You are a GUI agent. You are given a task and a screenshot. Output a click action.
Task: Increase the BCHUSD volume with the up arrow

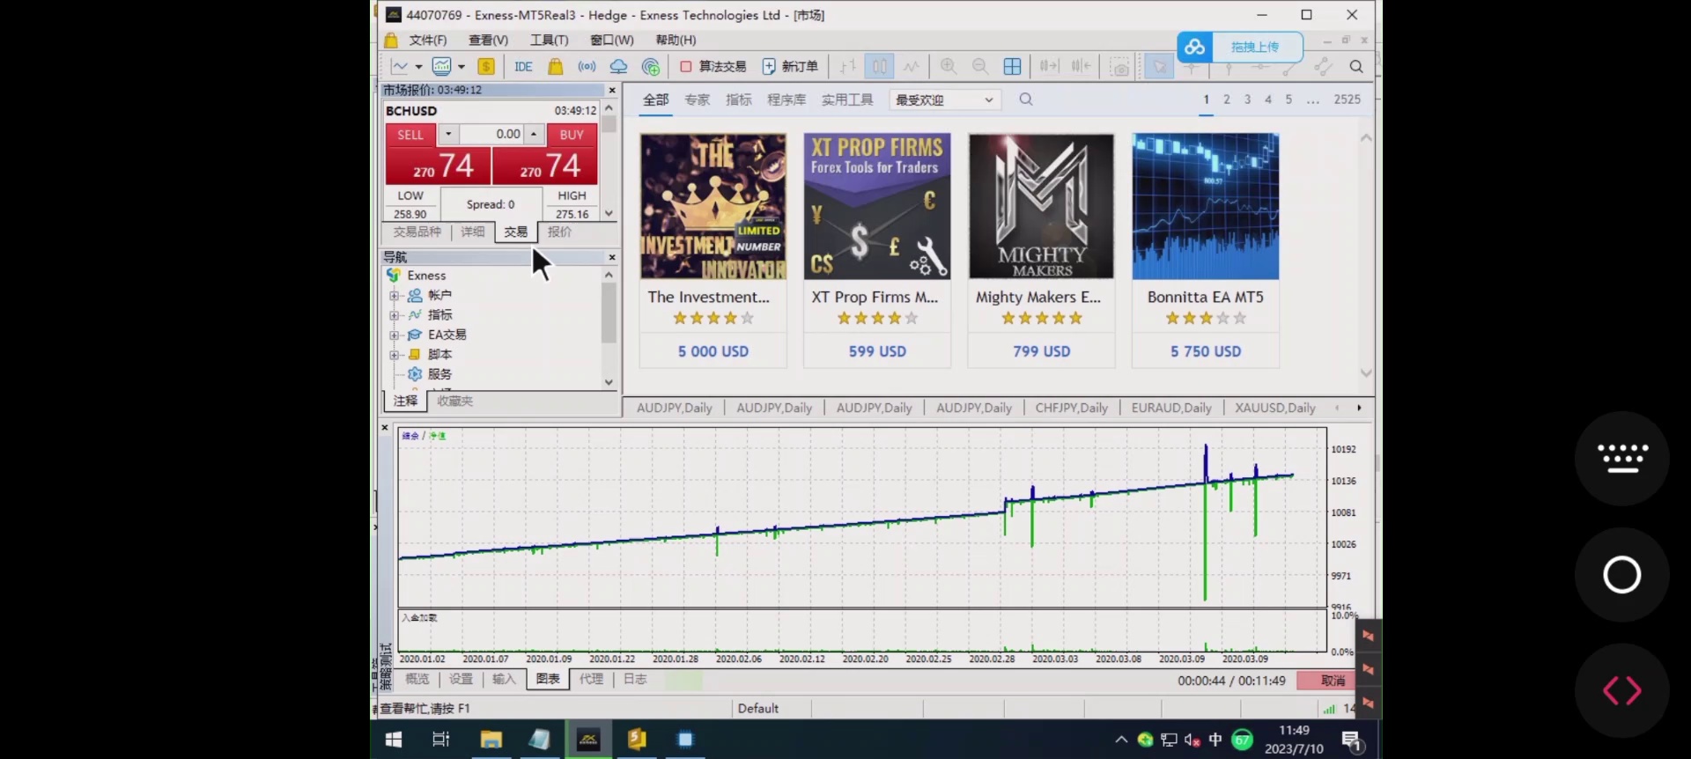point(533,135)
